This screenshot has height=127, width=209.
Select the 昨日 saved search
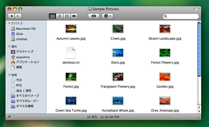coord(16,85)
